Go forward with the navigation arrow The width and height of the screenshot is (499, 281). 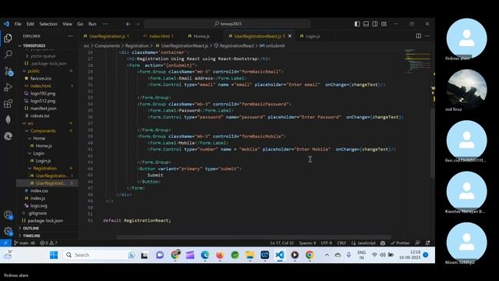137,24
